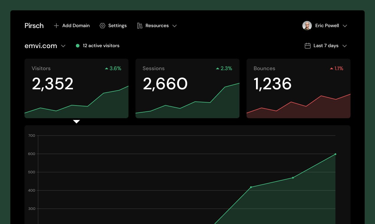This screenshot has width=375, height=224.
Task: Open the Resources menu chevron
Action: [175, 26]
